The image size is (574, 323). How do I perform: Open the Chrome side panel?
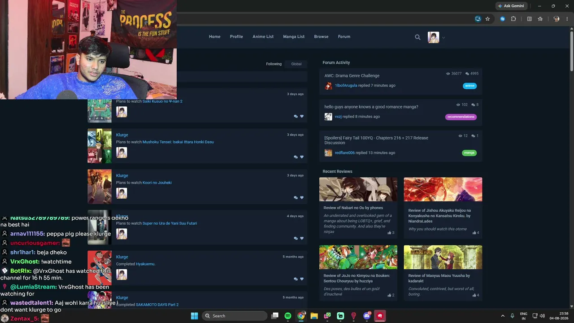[x=530, y=19]
